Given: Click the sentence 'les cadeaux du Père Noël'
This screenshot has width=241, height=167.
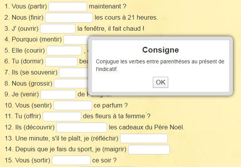Looking at the screenshot, I should coord(146,127).
